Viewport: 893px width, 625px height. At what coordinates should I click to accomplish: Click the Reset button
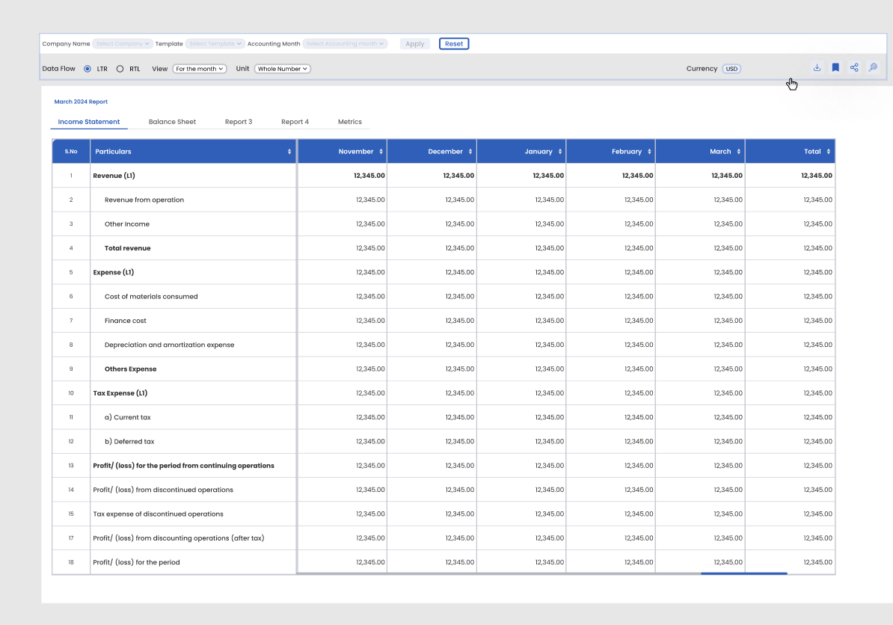point(454,44)
